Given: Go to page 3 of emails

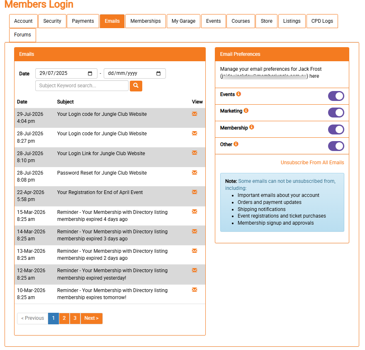Looking at the screenshot, I should (75, 318).
